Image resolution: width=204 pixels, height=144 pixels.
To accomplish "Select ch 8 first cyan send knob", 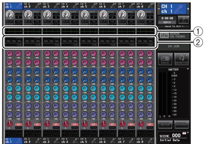I will coord(141,89).
